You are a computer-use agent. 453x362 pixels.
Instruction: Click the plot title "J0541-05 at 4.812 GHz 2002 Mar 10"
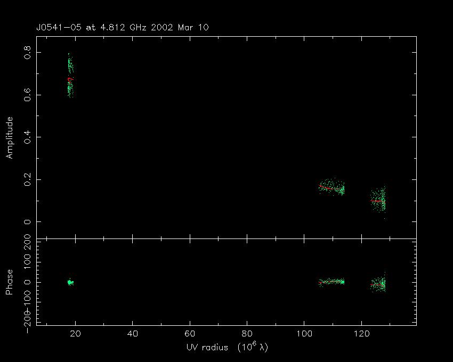coord(122,28)
